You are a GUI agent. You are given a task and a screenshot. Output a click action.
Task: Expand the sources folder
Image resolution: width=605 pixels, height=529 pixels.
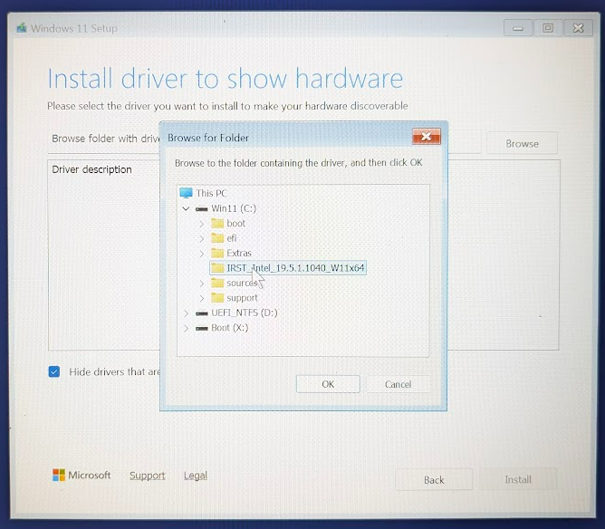click(201, 284)
